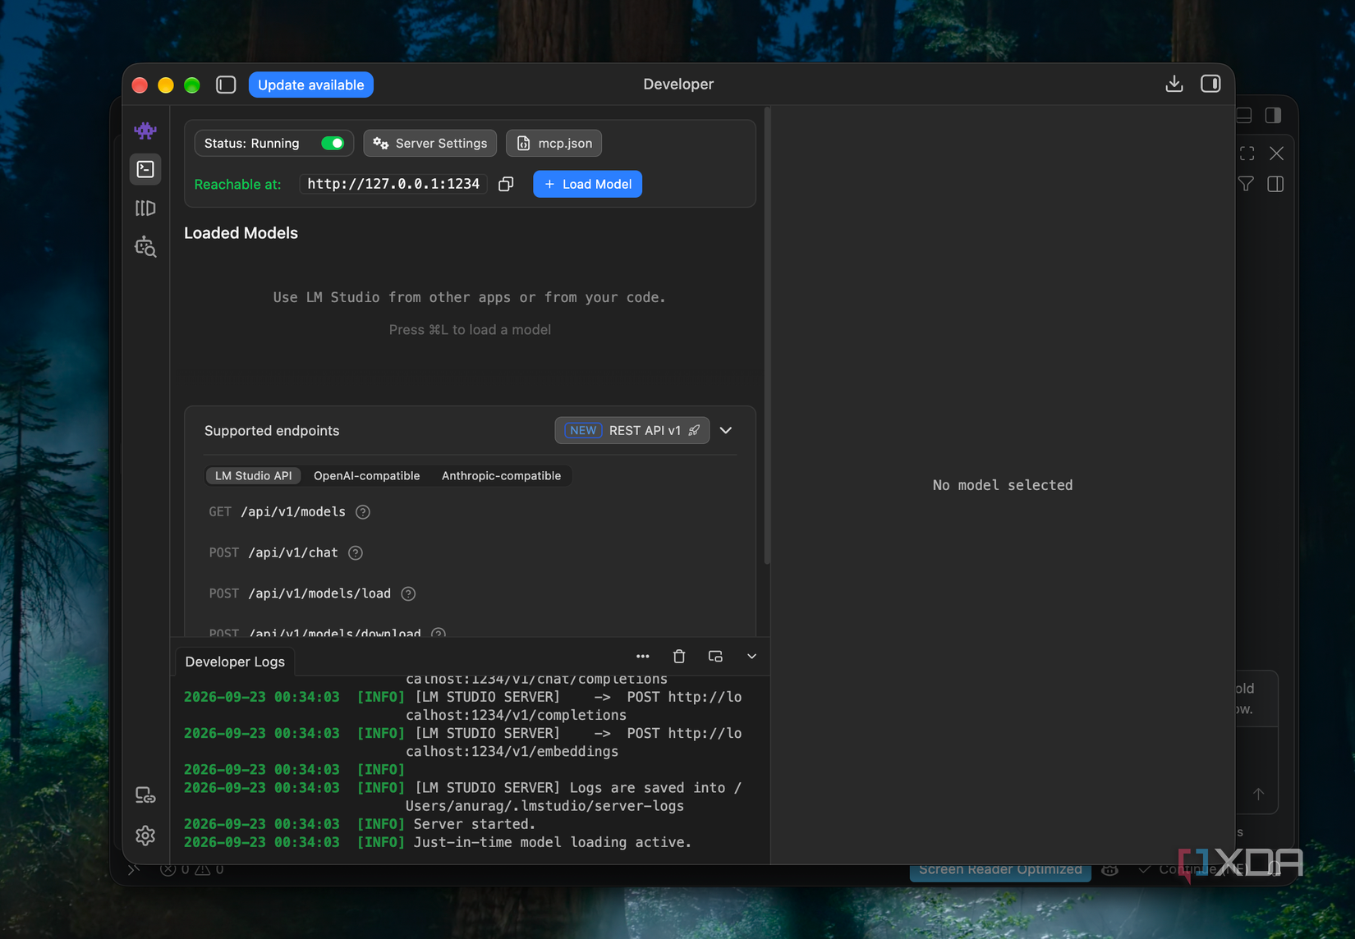Open downloads icon in title bar
The image size is (1355, 939).
[1174, 84]
